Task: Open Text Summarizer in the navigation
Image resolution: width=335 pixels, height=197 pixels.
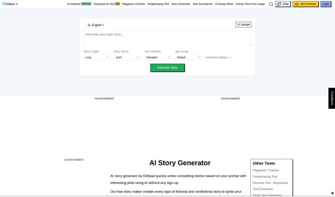Action: tap(203, 4)
